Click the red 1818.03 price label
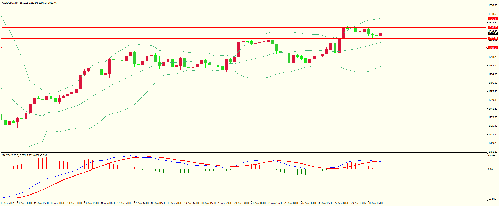This screenshot has height=206, width=499. [x=493, y=27]
